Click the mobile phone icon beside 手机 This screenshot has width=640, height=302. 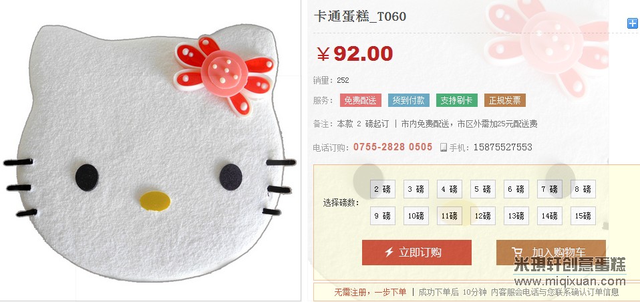pyautogui.click(x=444, y=148)
